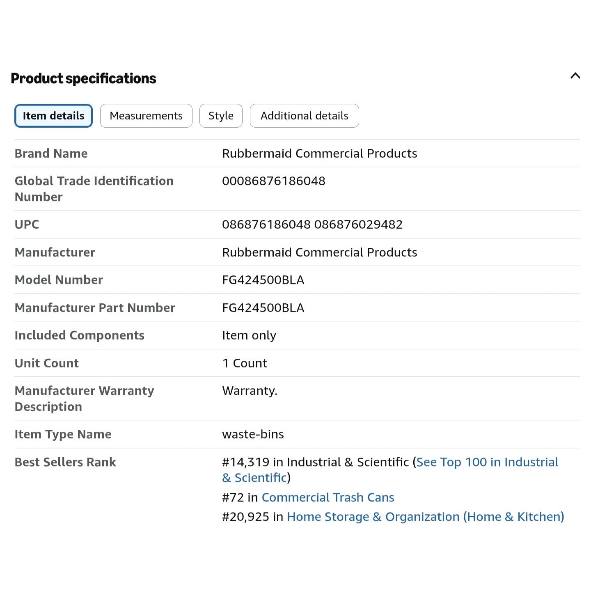This screenshot has width=591, height=591.
Task: Click the Item Type Name 'waste-bins' value
Action: point(253,434)
